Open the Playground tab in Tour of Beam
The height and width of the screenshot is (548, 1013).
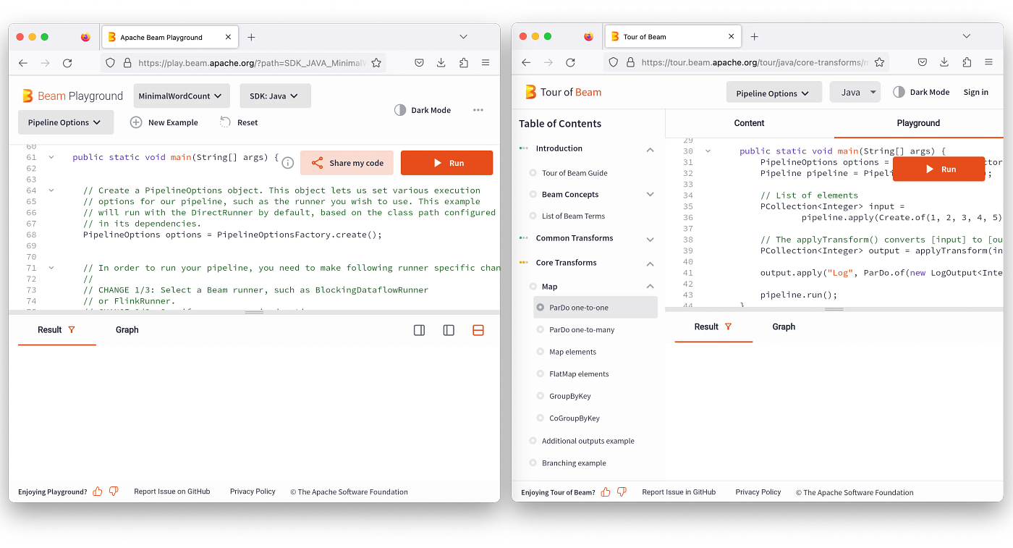[919, 123]
